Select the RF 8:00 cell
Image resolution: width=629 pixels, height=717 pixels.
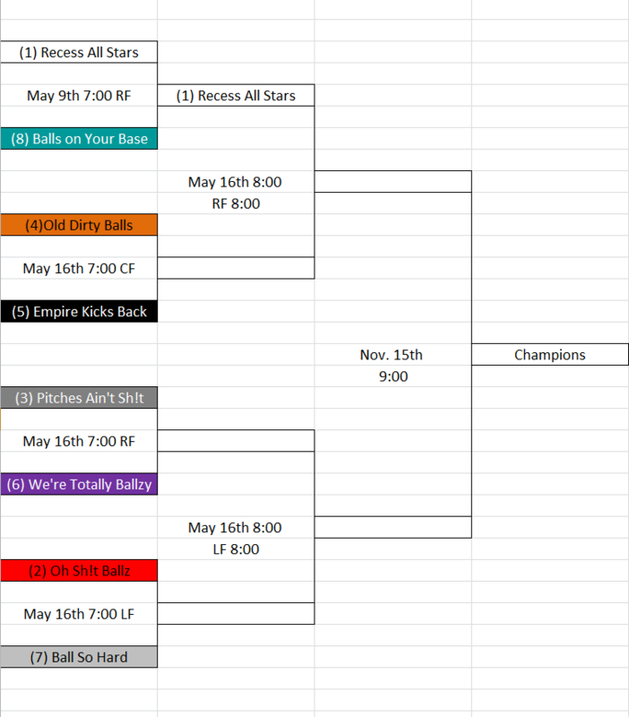point(236,203)
